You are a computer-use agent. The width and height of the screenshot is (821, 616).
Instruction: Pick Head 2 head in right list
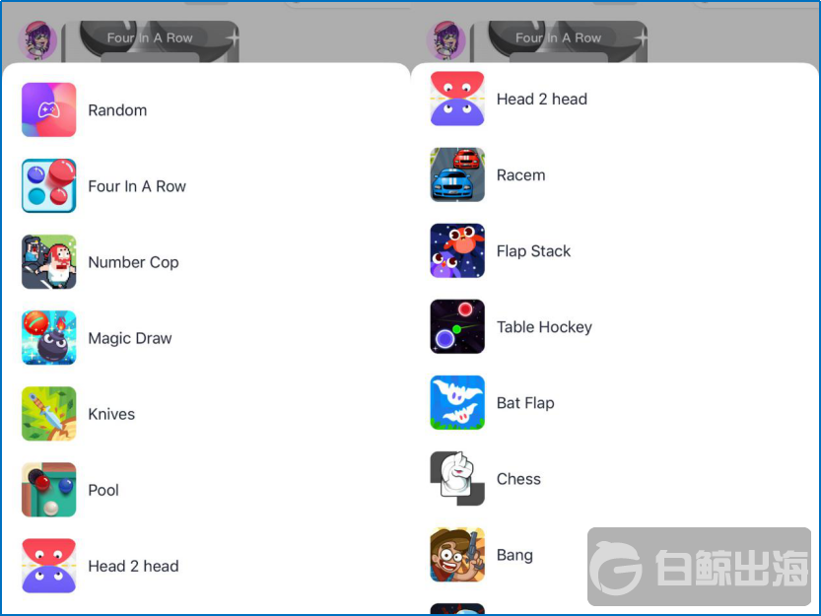pyautogui.click(x=614, y=99)
